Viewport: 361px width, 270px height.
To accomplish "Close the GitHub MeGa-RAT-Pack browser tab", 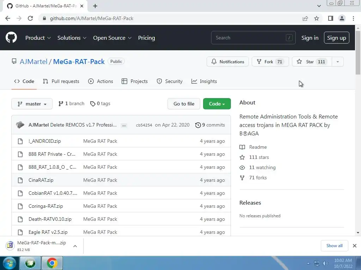I will click(x=82, y=6).
